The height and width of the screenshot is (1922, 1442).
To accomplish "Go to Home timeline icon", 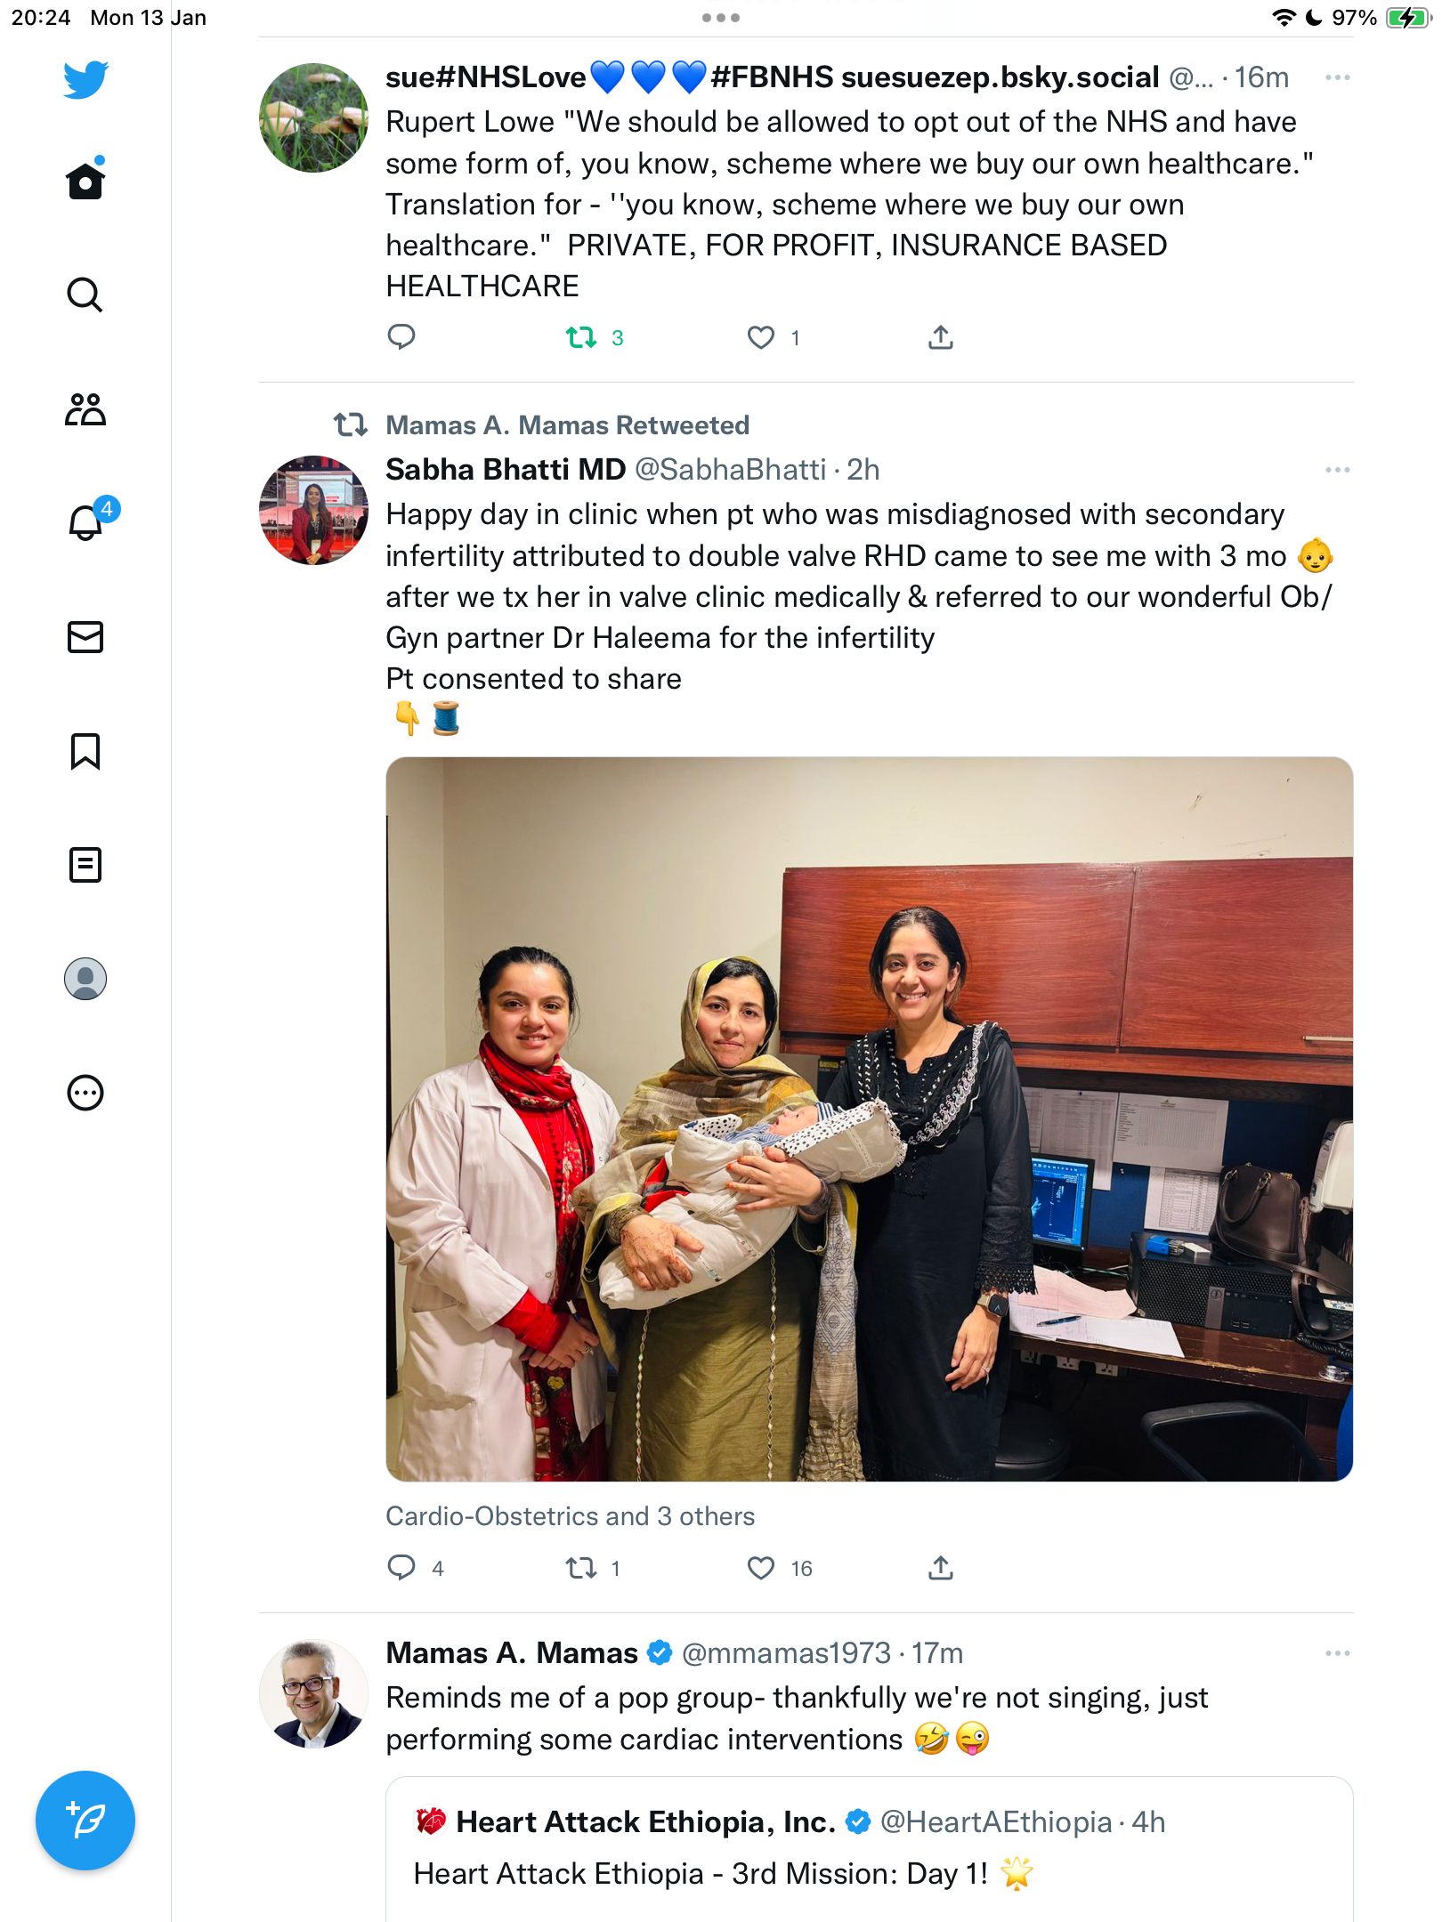I will pos(85,180).
